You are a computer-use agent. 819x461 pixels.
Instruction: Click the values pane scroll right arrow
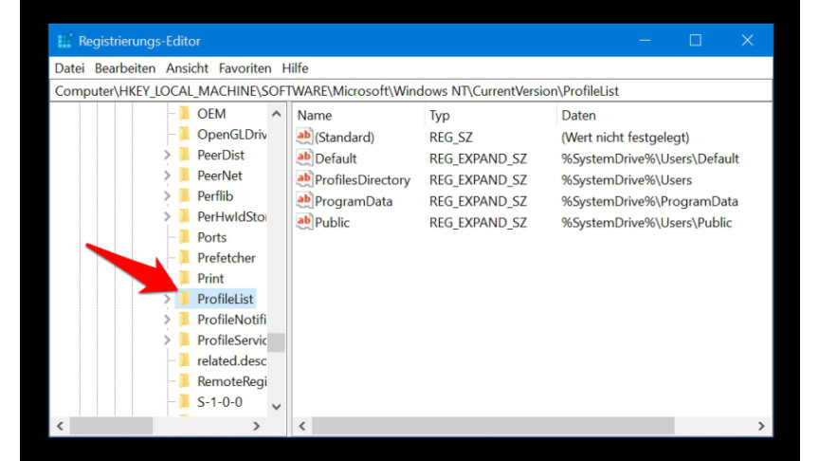(x=761, y=426)
